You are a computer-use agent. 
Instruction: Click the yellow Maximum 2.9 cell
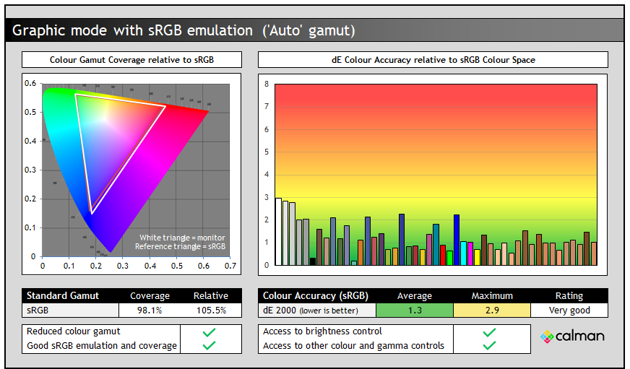492,311
